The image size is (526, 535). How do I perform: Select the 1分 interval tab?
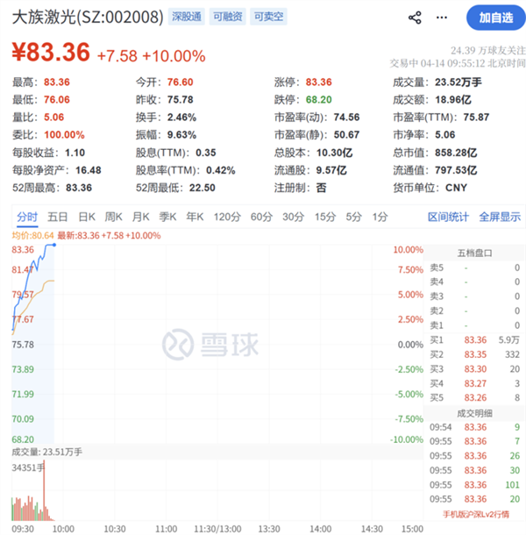[380, 217]
